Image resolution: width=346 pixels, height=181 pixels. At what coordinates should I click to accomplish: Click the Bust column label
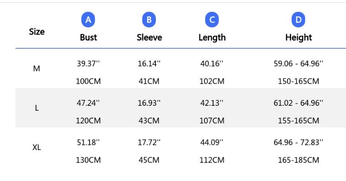pyautogui.click(x=88, y=37)
